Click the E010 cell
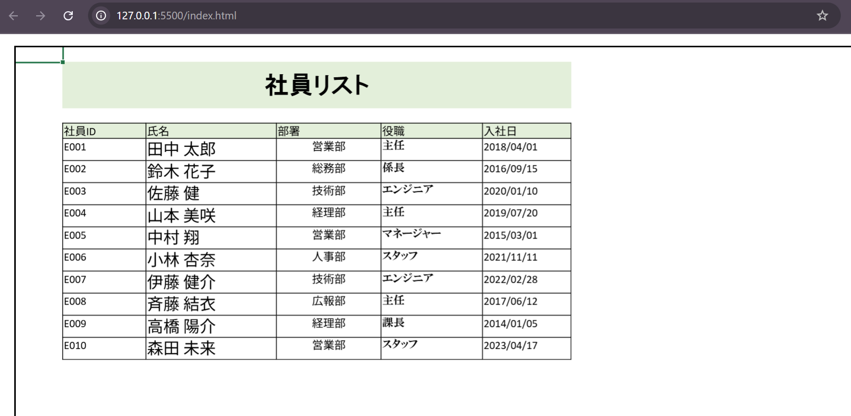The width and height of the screenshot is (851, 416). pos(104,348)
